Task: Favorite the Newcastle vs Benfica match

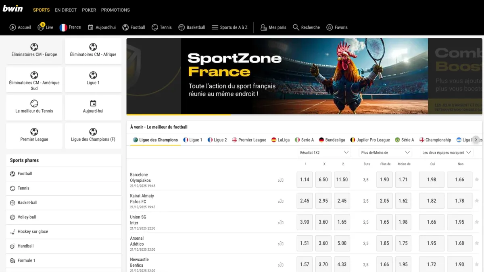Action: coord(476,264)
